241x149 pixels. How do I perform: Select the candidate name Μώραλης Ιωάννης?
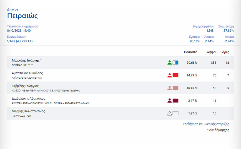click(x=26, y=60)
